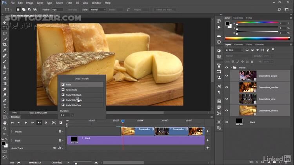
Task: Click the hue spectrum color ramp
Action: coord(258,39)
